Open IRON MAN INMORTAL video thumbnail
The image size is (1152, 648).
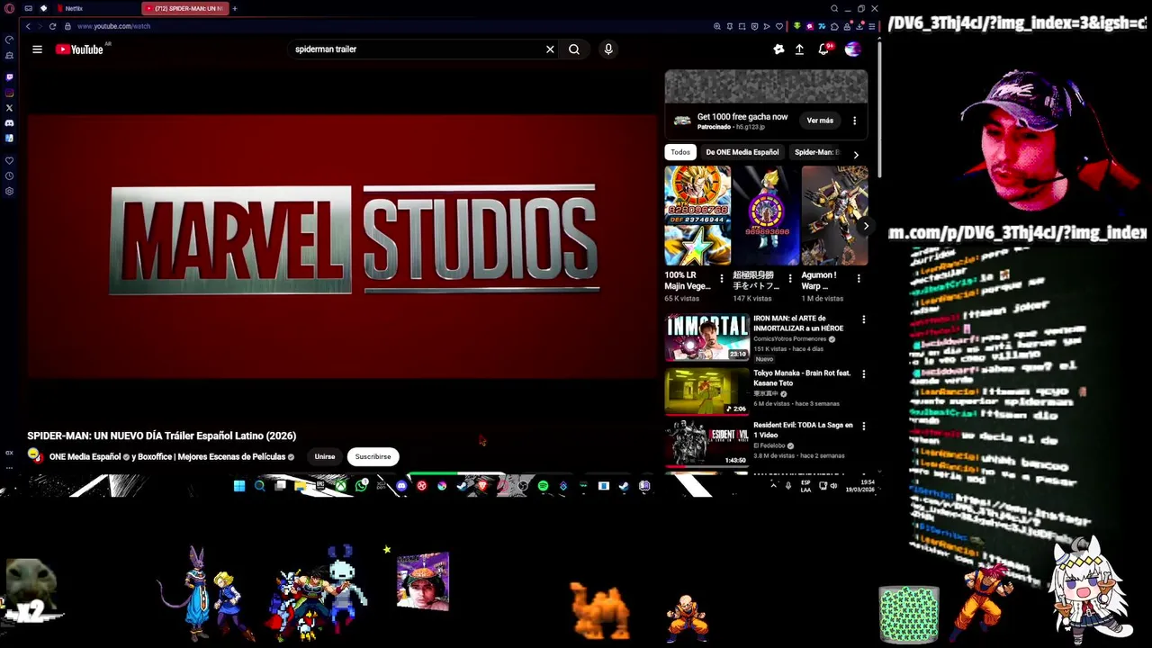click(706, 337)
